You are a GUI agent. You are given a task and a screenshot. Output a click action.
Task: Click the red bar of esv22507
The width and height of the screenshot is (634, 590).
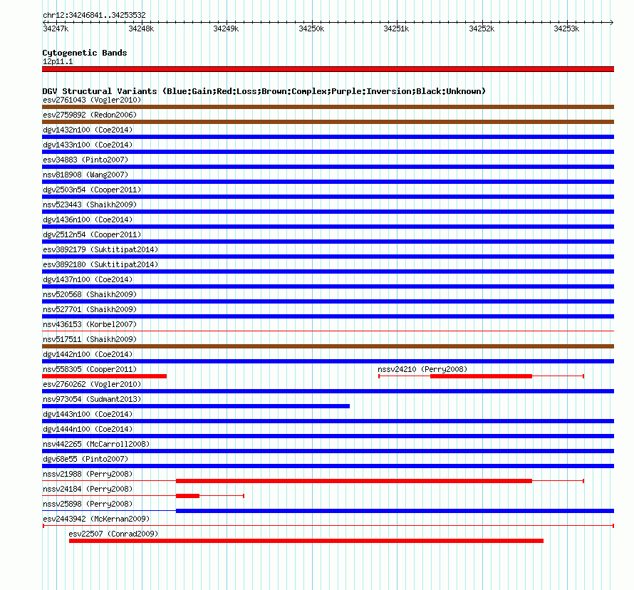306,541
